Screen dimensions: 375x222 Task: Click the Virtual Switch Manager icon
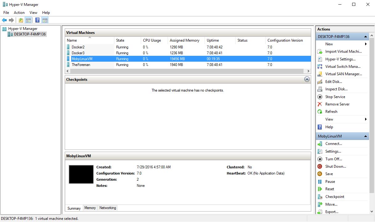point(320,67)
